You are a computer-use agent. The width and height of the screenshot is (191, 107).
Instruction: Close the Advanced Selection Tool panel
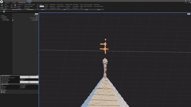click(37, 75)
